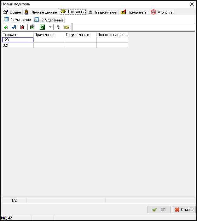Image resolution: width=197 pixels, height=221 pixels.
Task: Expand the export dropdown arrow
Action: point(50,27)
